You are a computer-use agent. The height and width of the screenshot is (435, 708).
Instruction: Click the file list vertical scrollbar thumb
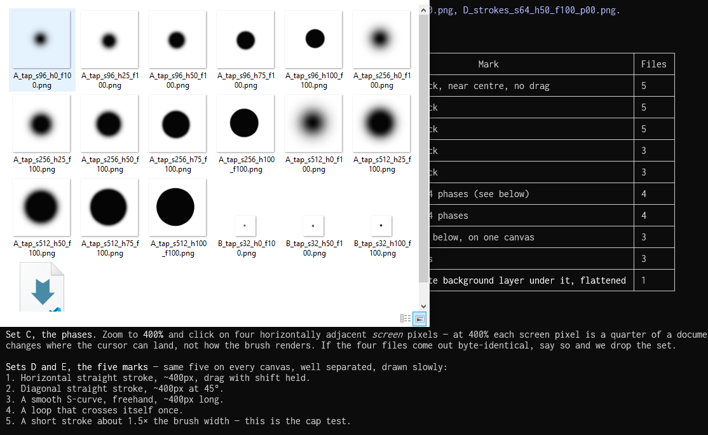click(423, 149)
